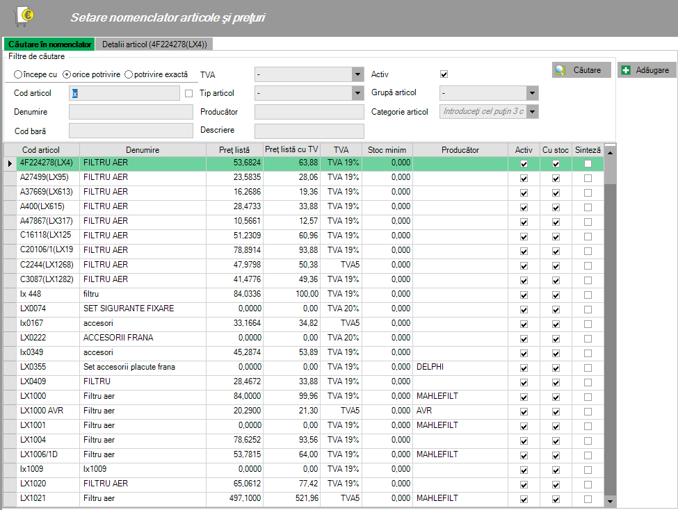Toggle the Activ filter checkbox
678x510 pixels.
(444, 74)
